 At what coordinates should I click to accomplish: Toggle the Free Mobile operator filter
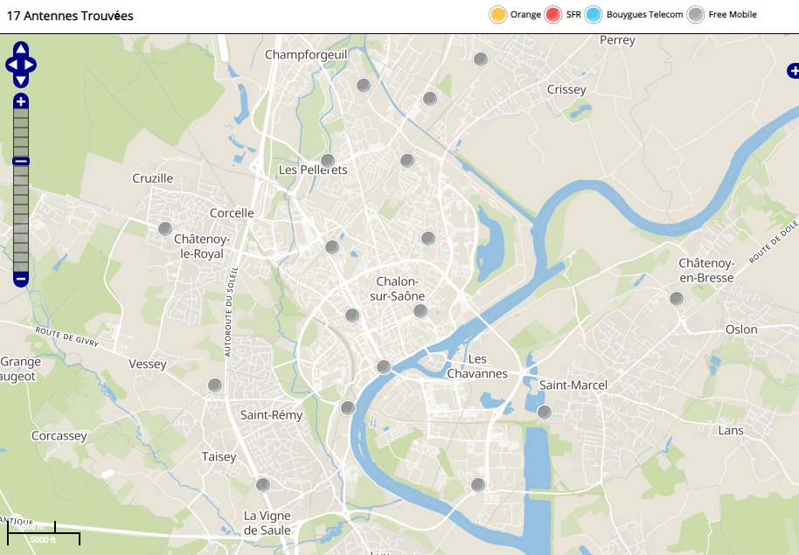tap(696, 15)
